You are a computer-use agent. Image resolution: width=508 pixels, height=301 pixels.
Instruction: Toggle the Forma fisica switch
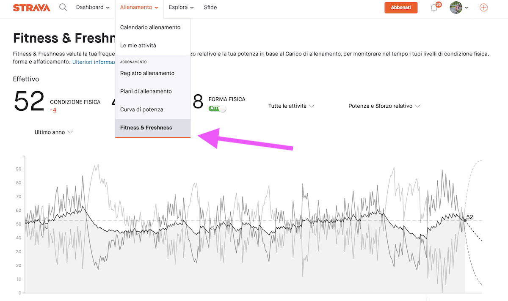(x=218, y=109)
